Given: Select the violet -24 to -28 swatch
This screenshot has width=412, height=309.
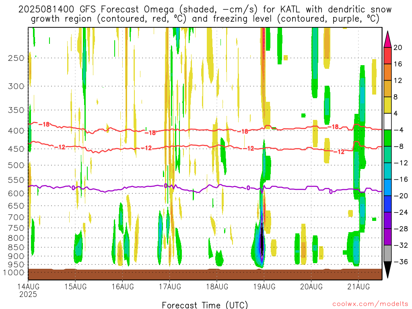Looking at the screenshot, I should tap(387, 220).
